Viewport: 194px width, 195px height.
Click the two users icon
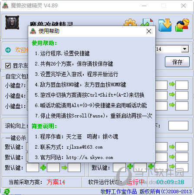[x=182, y=25]
